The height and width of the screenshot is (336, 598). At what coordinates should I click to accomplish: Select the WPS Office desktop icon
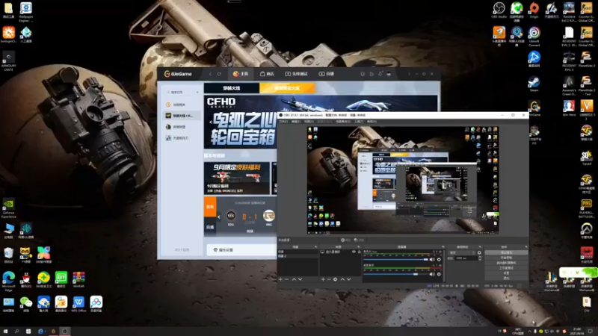pos(78,304)
